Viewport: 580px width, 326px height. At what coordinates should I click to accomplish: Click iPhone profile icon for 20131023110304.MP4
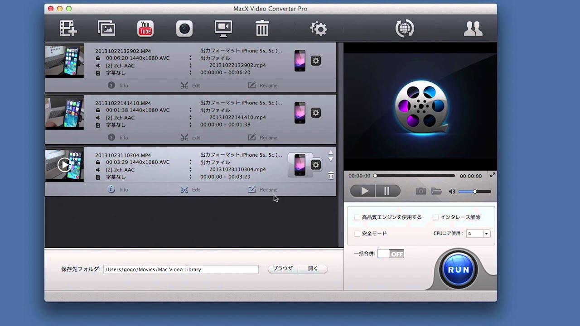tap(300, 165)
